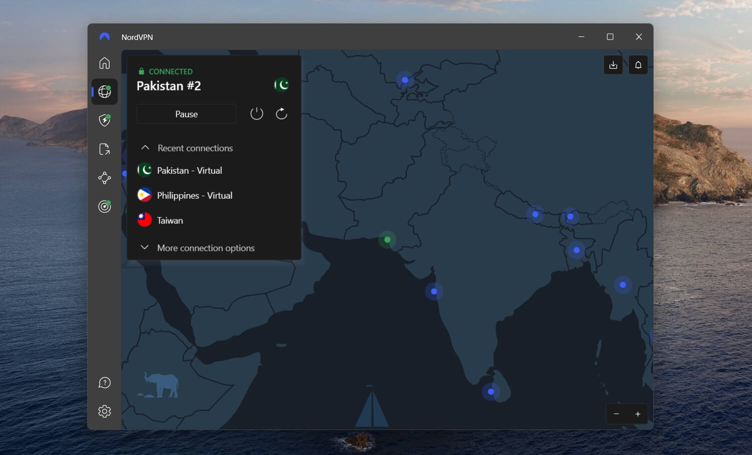Select Pakistan - Virtual recent connection
Screen dimensions: 752x455
pyautogui.click(x=189, y=170)
